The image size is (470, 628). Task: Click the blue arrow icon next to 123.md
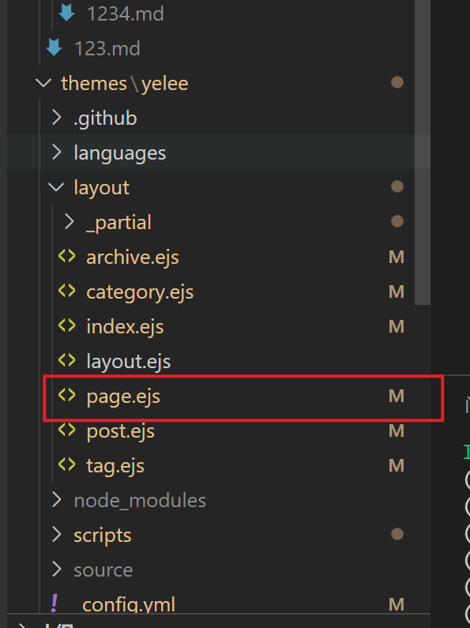[54, 47]
